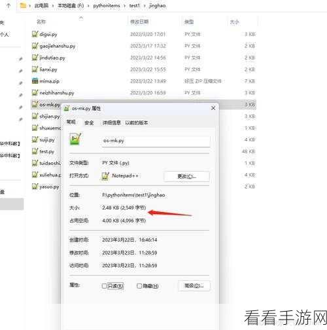The height and width of the screenshot is (330, 327).
Task: Click the Notepad++ icon beside 打开方式
Action: tap(105, 176)
